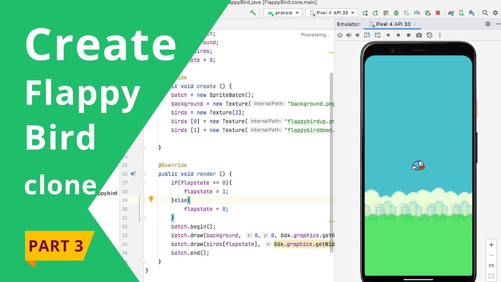Click 'batch = new SpriteBatch();' line

click(213, 95)
